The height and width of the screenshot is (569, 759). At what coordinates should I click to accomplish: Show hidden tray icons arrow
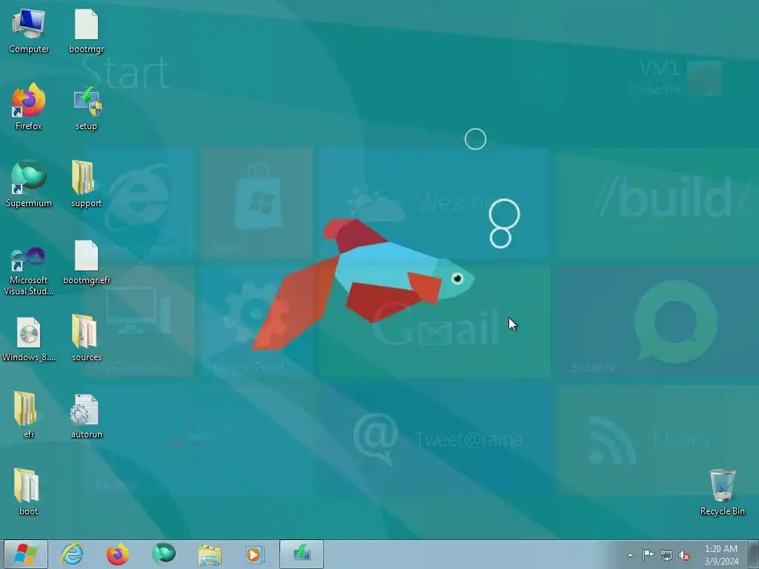630,555
